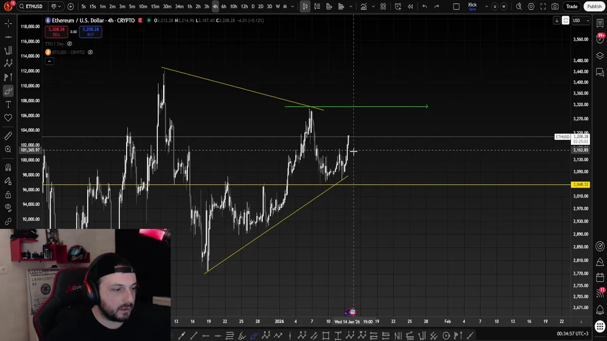Select the 15m timeframe
Viewport: 607px width, 341px height.
[155, 6]
